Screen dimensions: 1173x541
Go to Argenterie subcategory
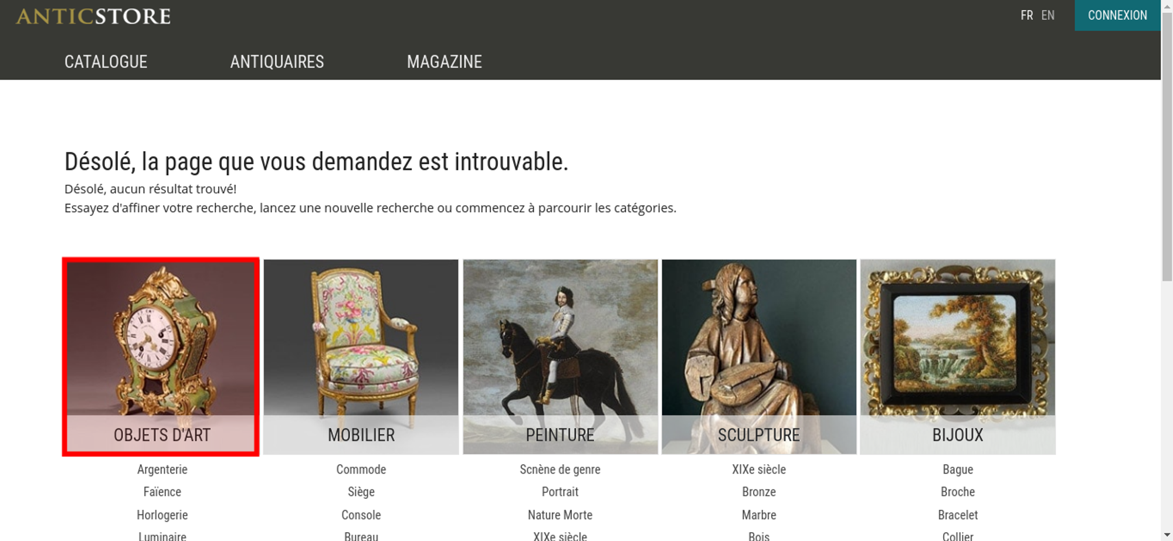[x=162, y=469]
